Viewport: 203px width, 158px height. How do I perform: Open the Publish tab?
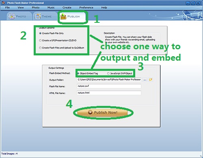pyautogui.click(x=72, y=17)
